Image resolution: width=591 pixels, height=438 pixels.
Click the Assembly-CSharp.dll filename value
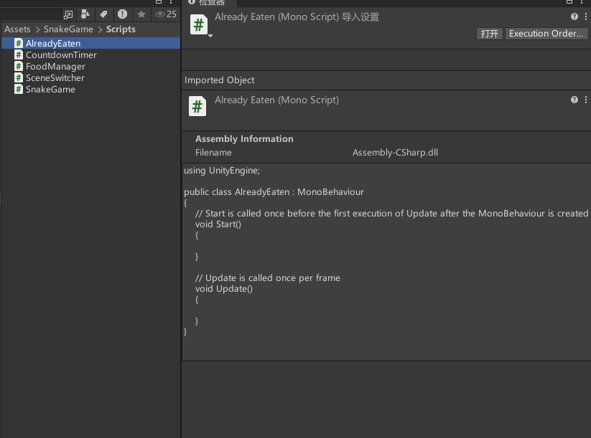[x=395, y=153]
